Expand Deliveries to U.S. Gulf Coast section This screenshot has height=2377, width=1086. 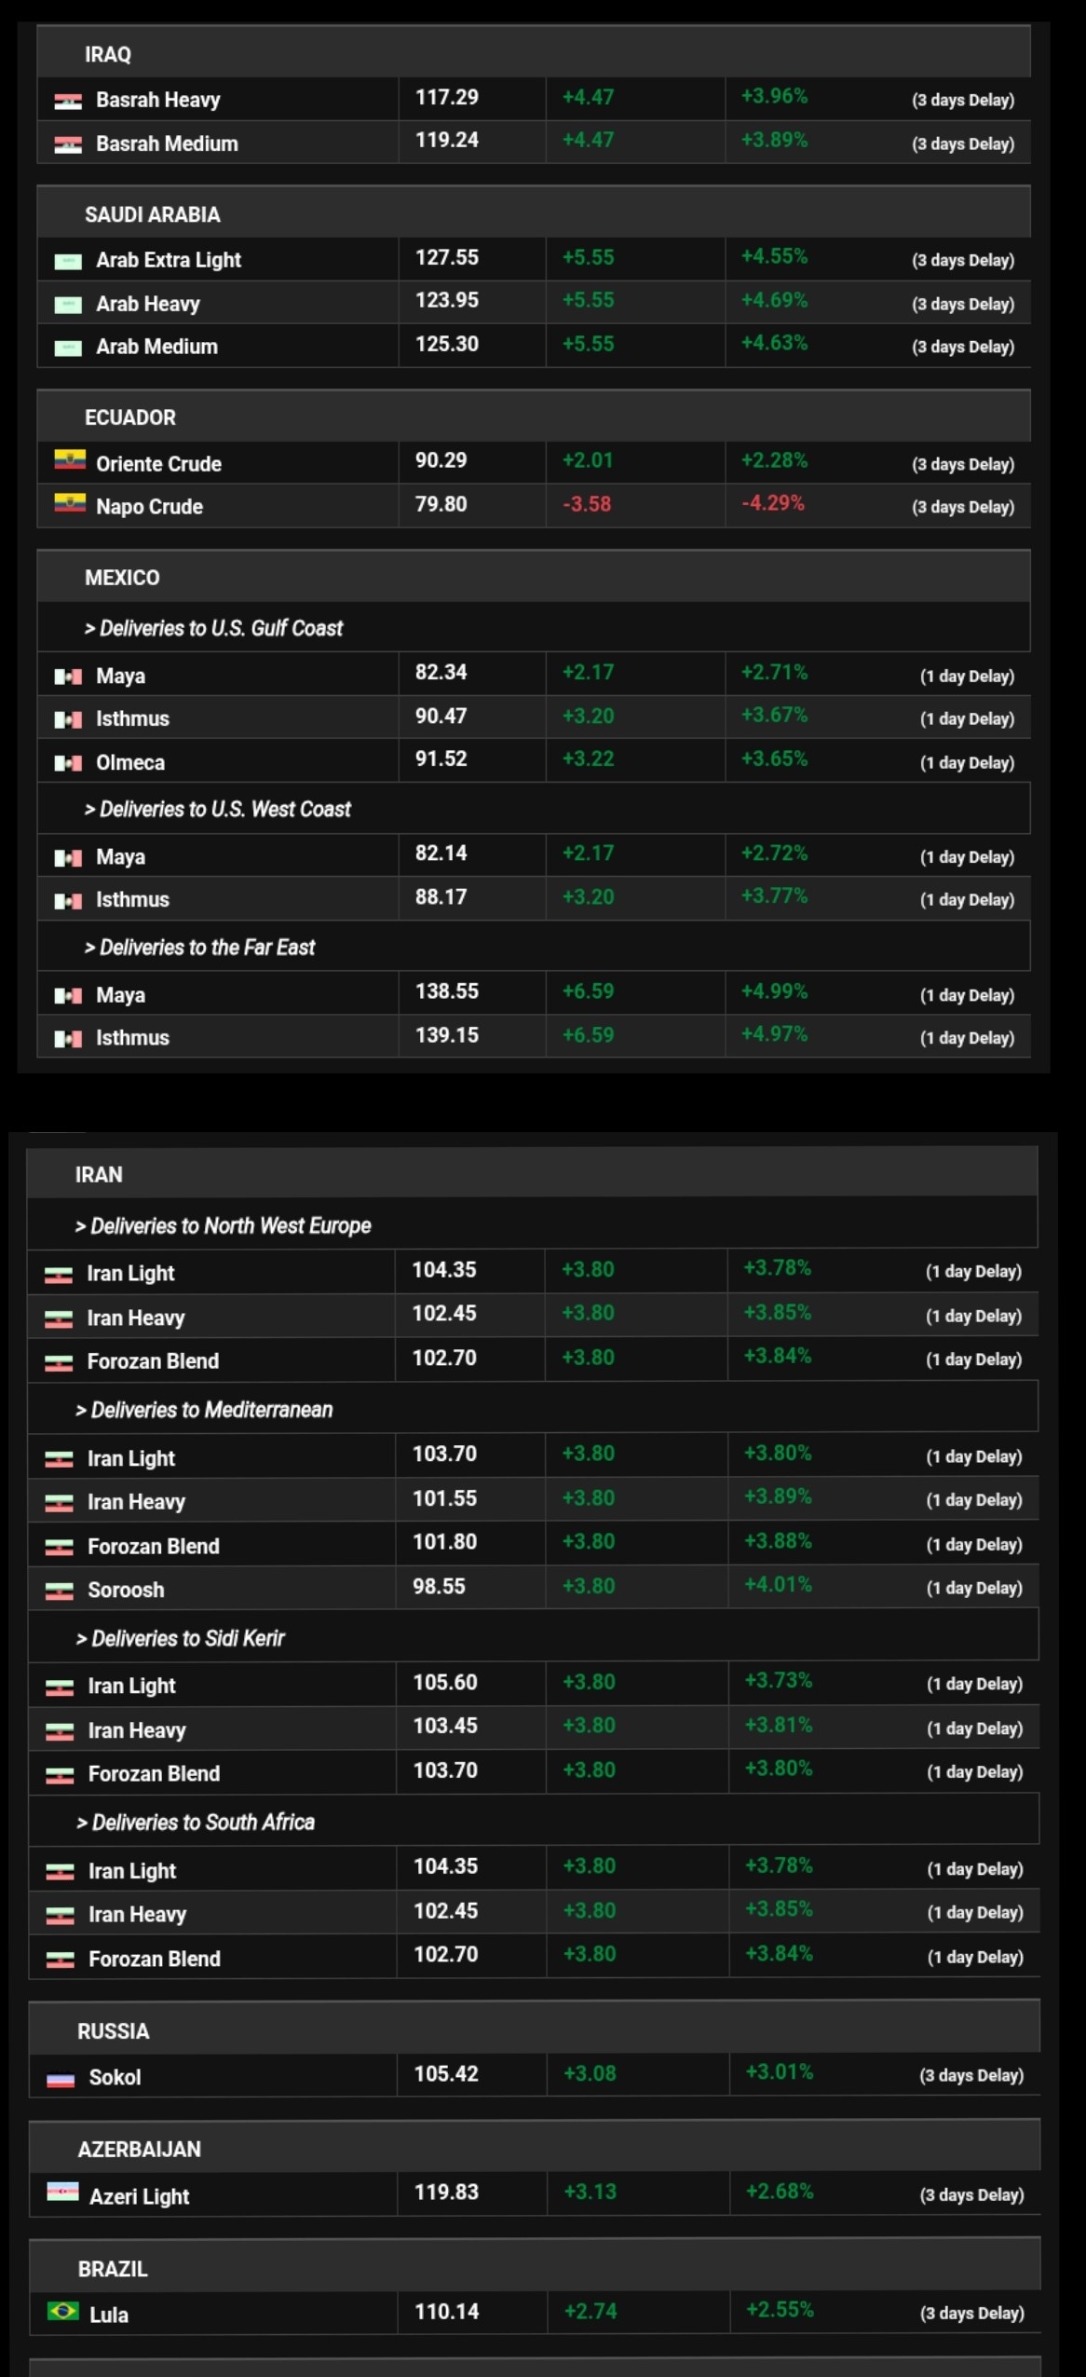point(213,629)
